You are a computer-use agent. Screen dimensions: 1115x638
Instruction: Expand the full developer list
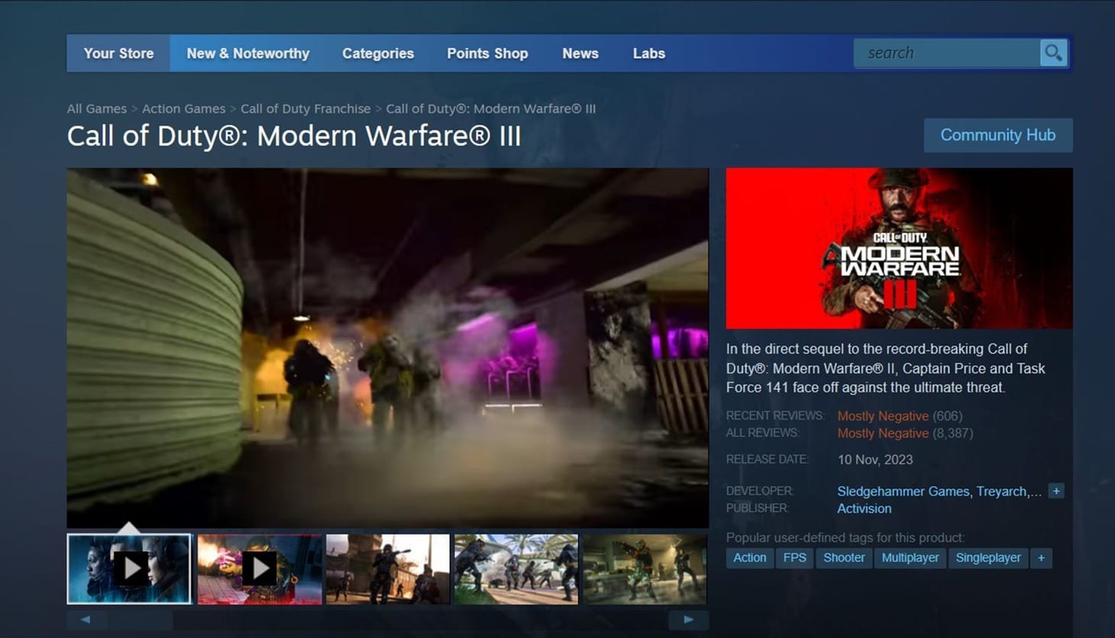(x=1056, y=491)
